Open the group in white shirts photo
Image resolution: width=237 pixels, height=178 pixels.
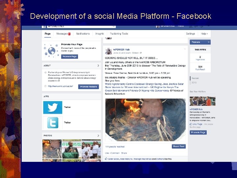[x=91, y=149]
